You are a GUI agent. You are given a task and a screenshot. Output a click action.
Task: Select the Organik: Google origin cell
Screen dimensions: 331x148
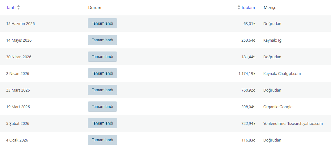click(x=278, y=107)
